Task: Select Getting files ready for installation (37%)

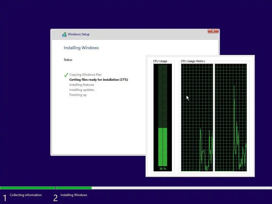Action: pos(99,80)
